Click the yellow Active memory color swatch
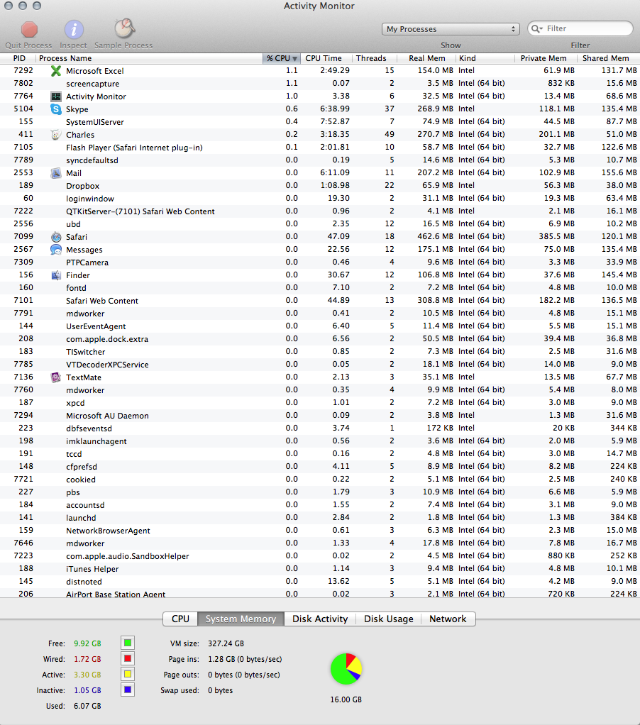The height and width of the screenshot is (725, 640). 128,674
